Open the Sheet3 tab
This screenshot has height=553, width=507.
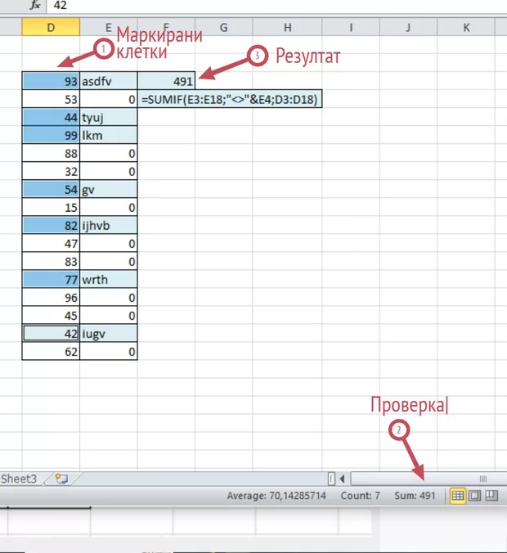[19, 479]
